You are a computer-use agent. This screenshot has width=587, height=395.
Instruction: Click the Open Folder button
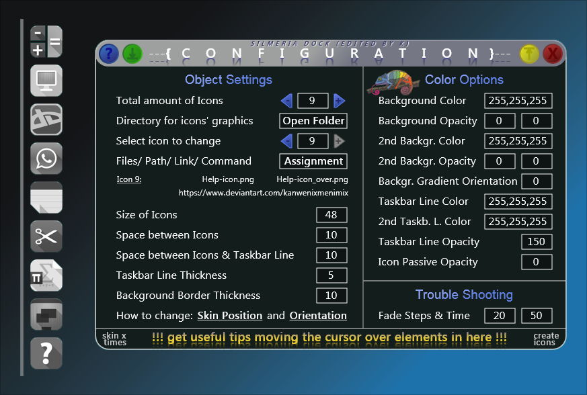click(x=313, y=121)
